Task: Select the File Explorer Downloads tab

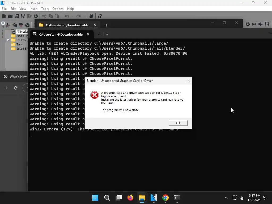Action: tap(67, 25)
